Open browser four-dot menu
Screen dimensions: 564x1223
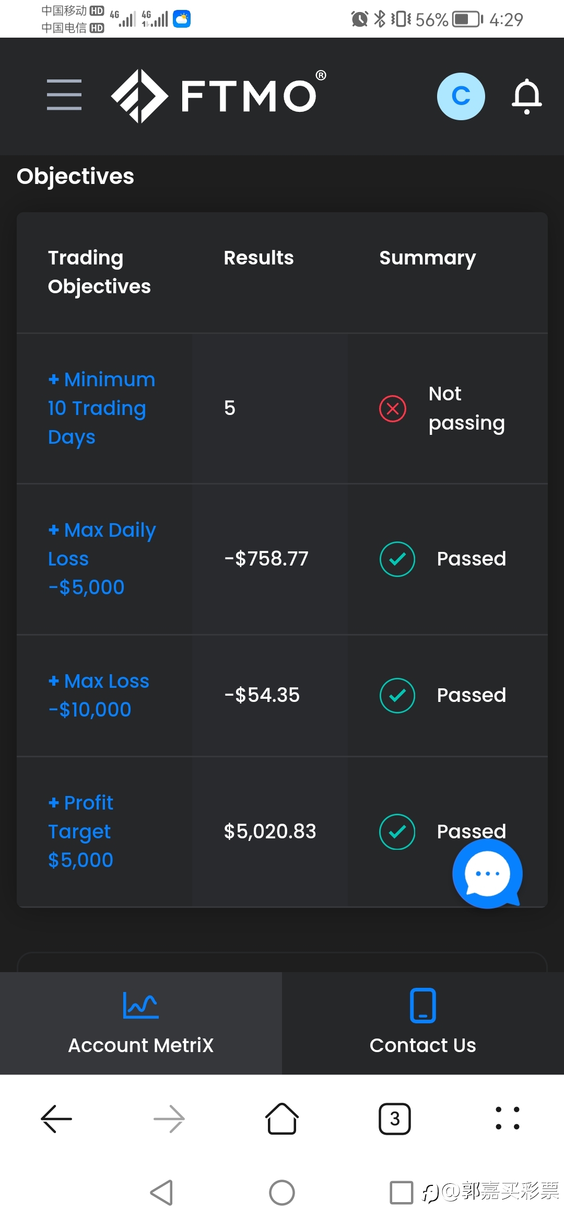coord(507,1118)
